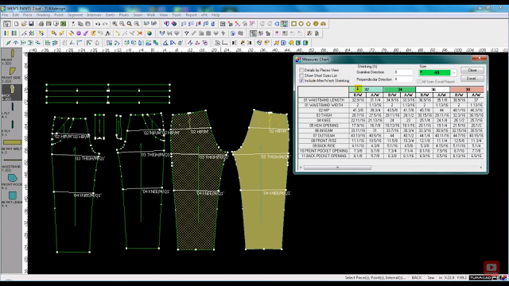Click the Excel... export button
Viewport: 509px width, 286px height.
(x=472, y=79)
